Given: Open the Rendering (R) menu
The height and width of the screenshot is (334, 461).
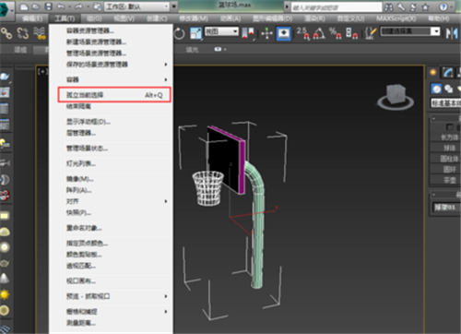Looking at the screenshot, I should pos(314,18).
